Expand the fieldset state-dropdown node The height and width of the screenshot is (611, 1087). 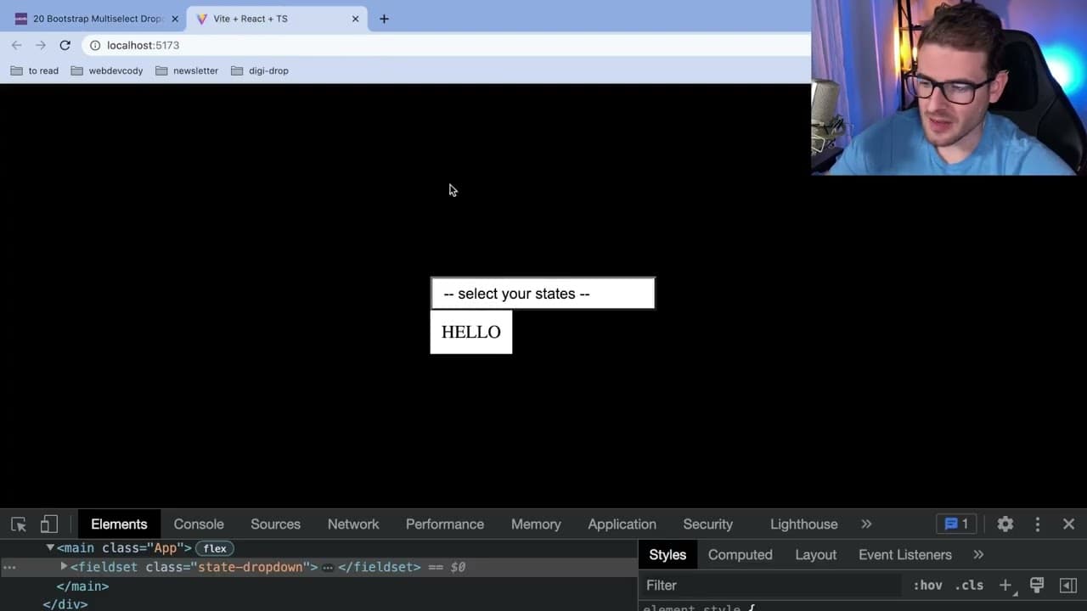tap(64, 566)
